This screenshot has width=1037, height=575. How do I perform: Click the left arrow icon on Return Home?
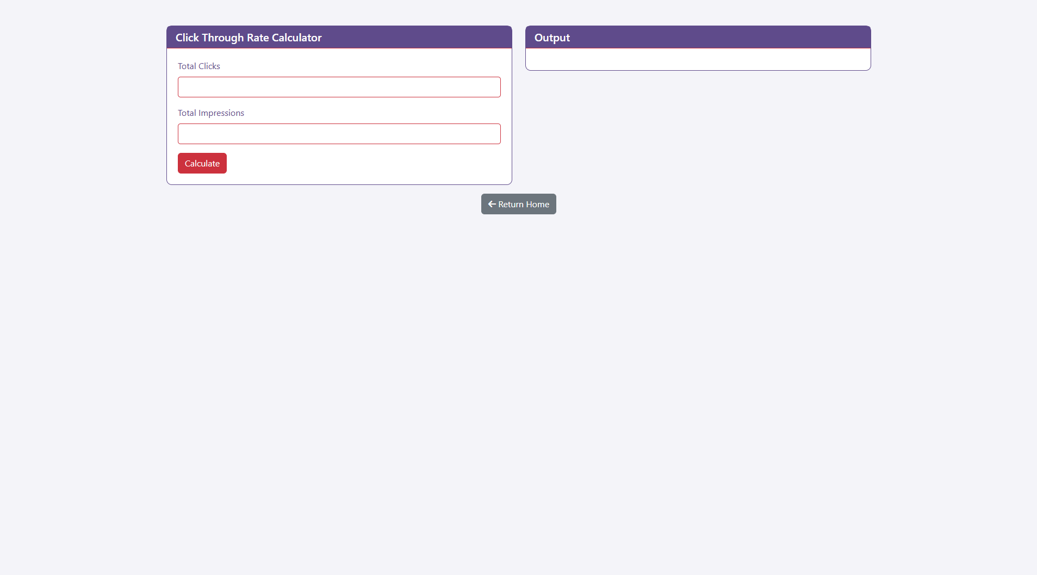[492, 204]
